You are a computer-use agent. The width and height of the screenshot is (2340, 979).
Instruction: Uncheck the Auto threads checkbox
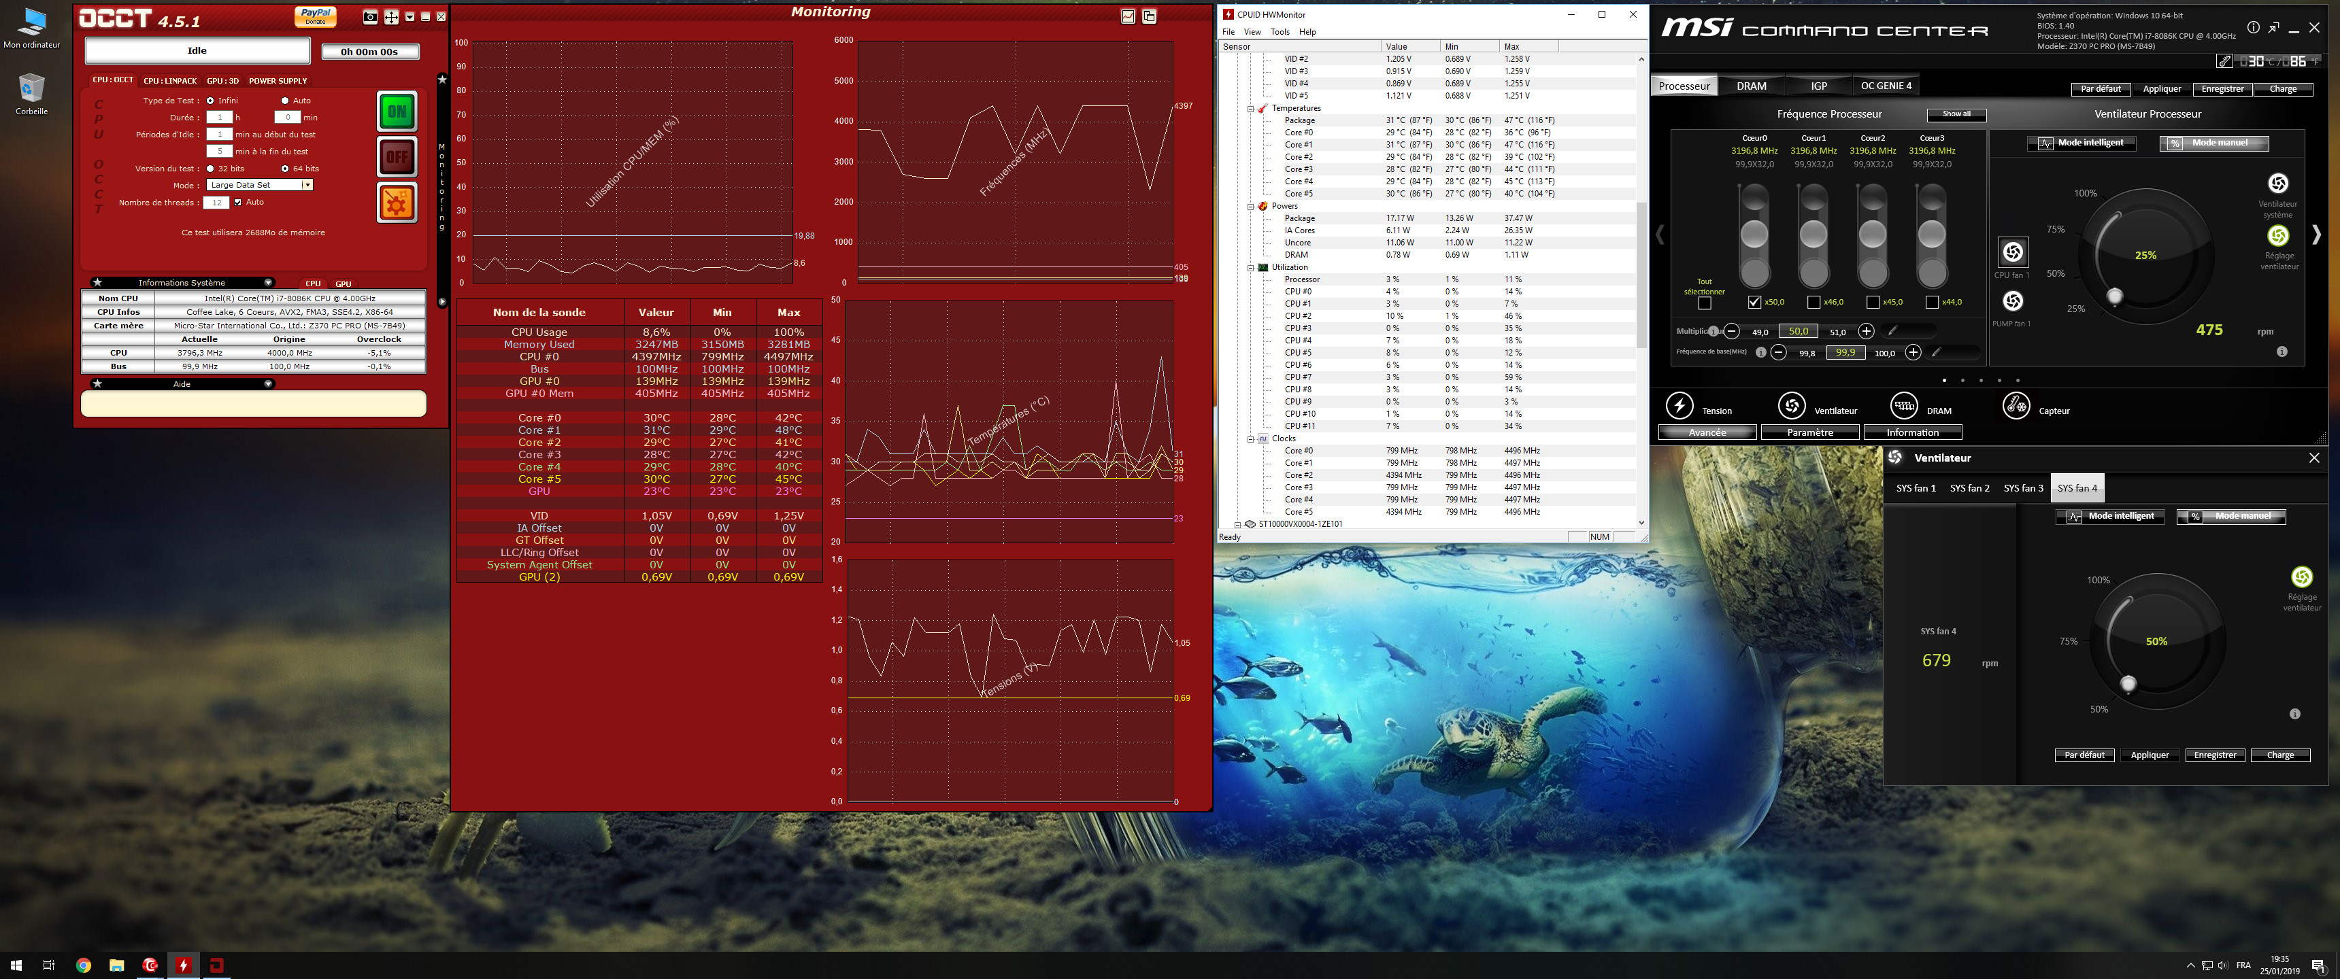pyautogui.click(x=238, y=203)
